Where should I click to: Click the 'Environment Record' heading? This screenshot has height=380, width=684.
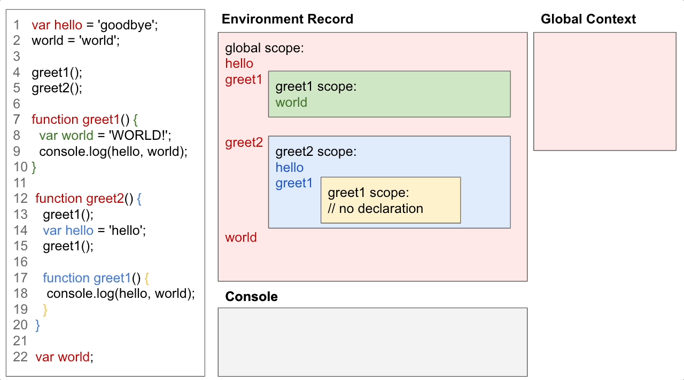pos(287,19)
